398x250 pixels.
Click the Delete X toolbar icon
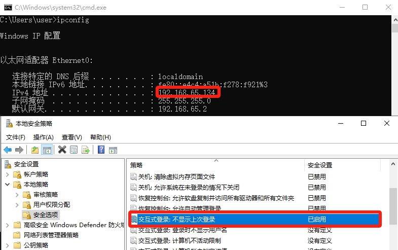pos(62,150)
